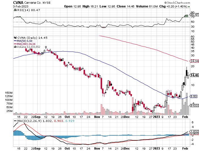199x151 pixels.
Task: Click the 100M volume axis label
Action: click(x=9, y=100)
